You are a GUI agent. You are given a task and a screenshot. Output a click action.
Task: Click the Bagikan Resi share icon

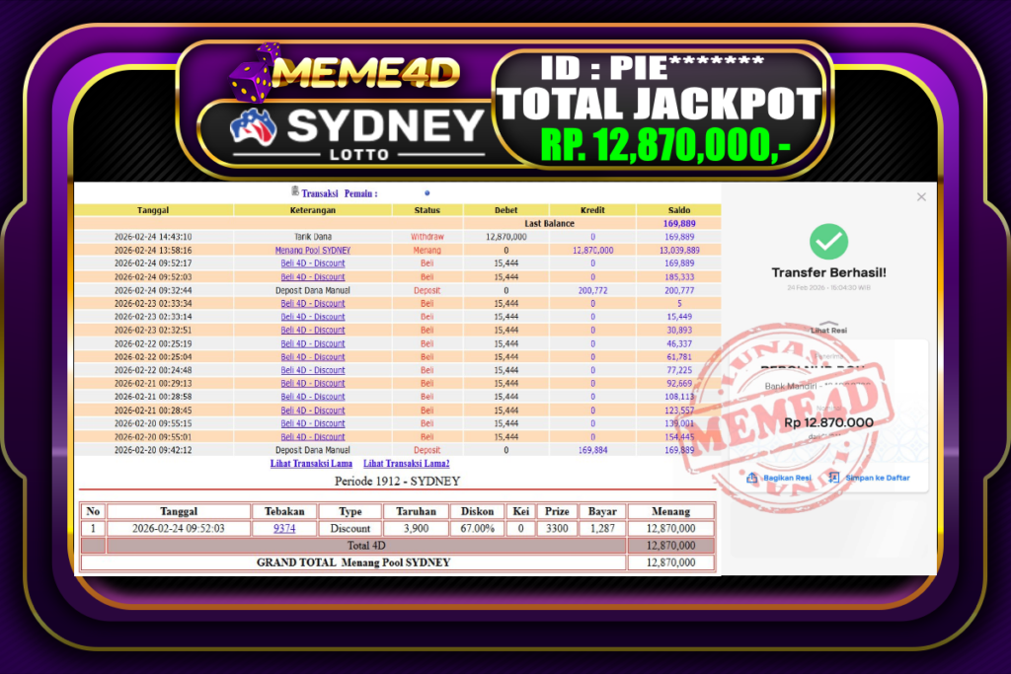(x=752, y=478)
